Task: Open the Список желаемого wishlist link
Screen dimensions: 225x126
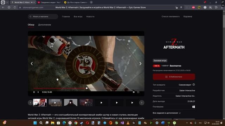Action: (x=171, y=16)
